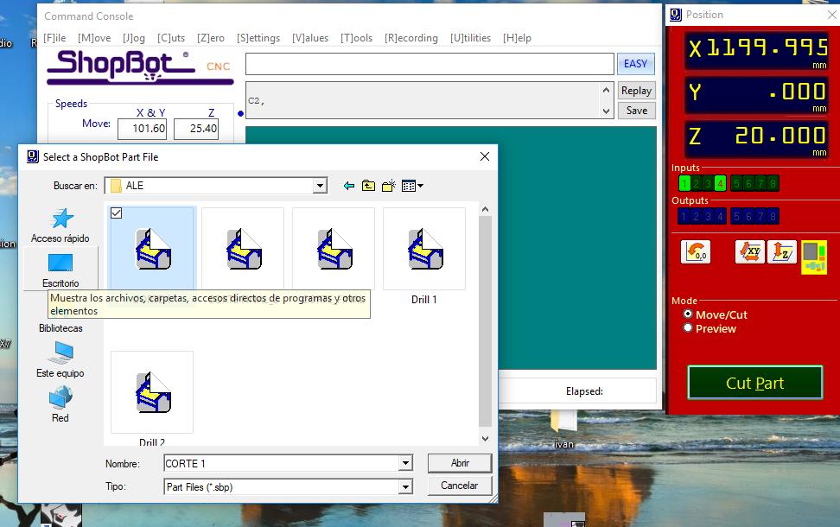
Task: Go up one folder level
Action: pyautogui.click(x=368, y=186)
